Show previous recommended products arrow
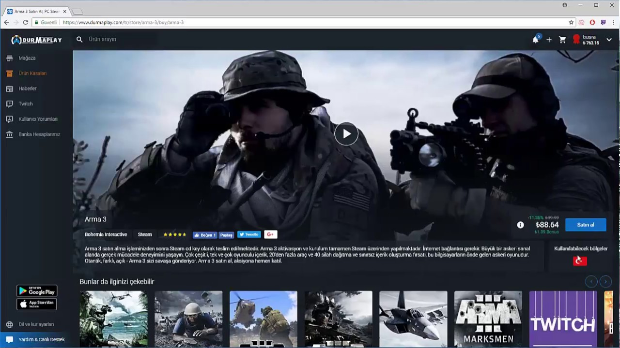Viewport: 620px width, 348px height. [x=591, y=281]
